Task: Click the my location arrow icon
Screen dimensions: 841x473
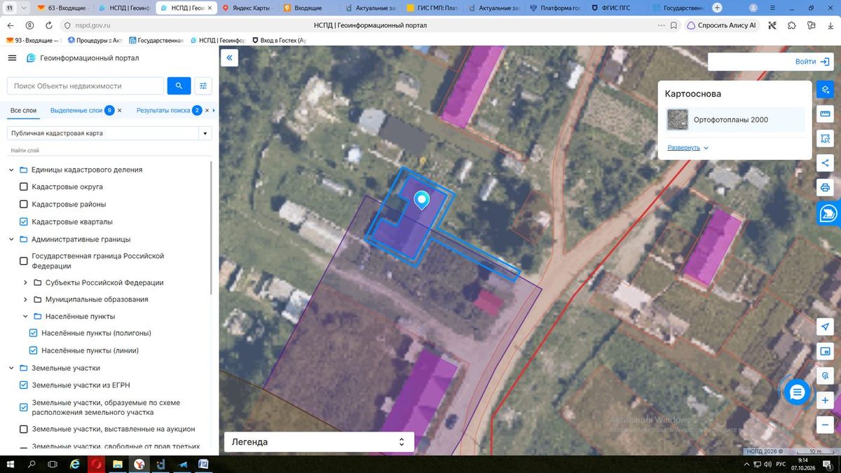Action: point(825,327)
